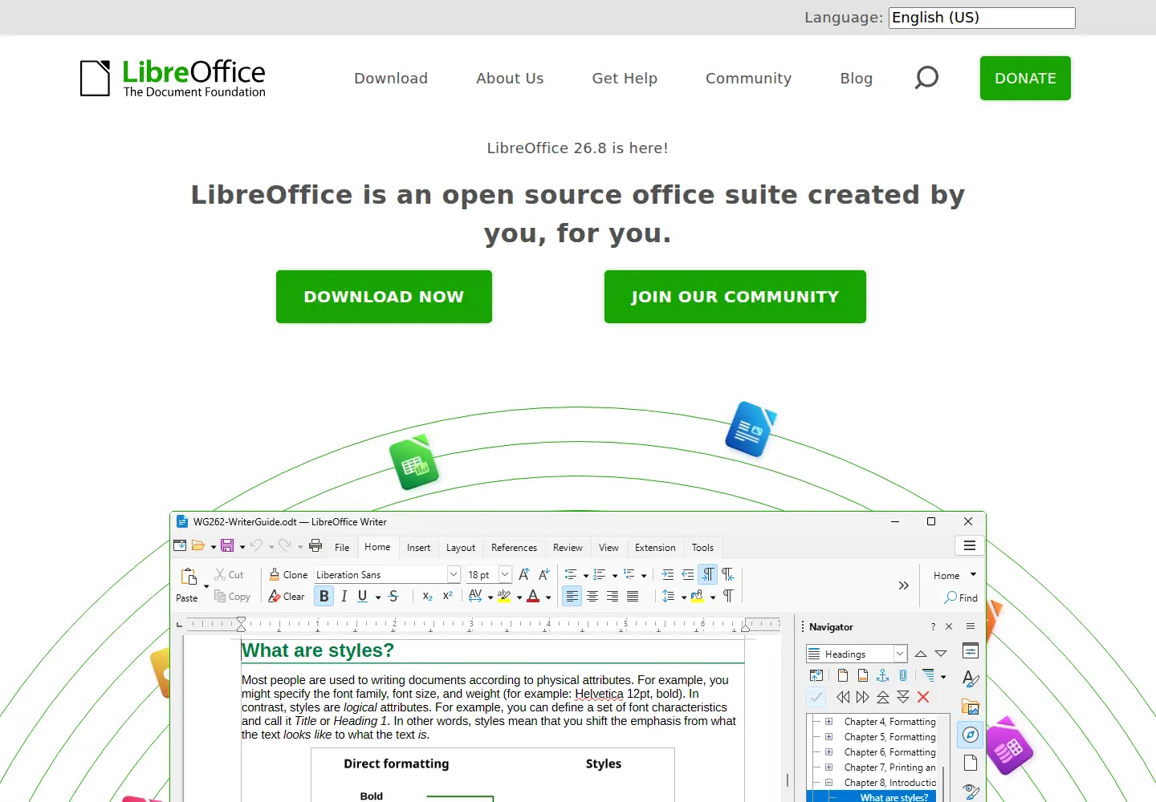
Task: Toggle formatting marks pilcrow icon
Action: [728, 596]
